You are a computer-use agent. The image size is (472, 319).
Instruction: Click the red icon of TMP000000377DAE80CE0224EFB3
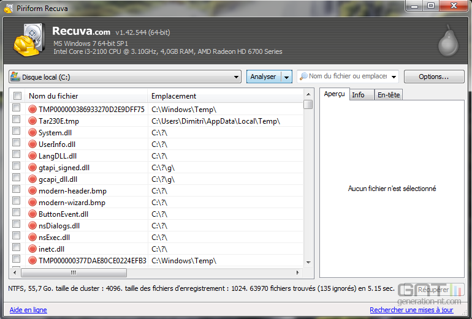tap(32, 260)
